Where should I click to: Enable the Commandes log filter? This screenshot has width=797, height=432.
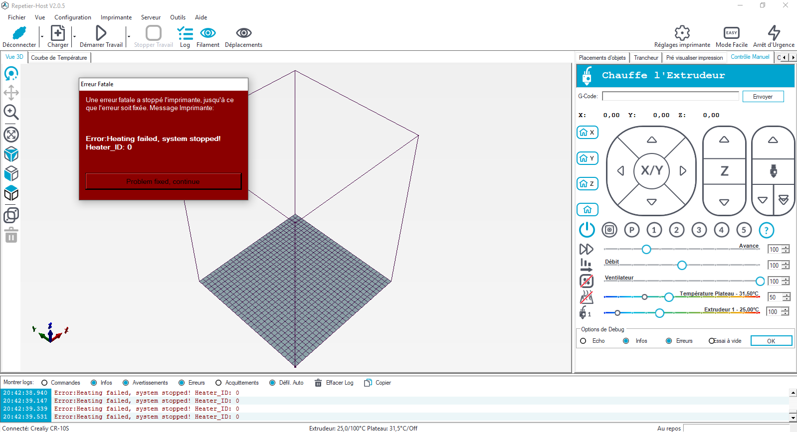coord(44,383)
